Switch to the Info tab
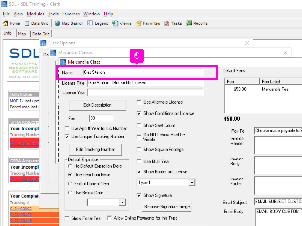Image resolution: width=302 pixels, height=226 pixels. 8,33
